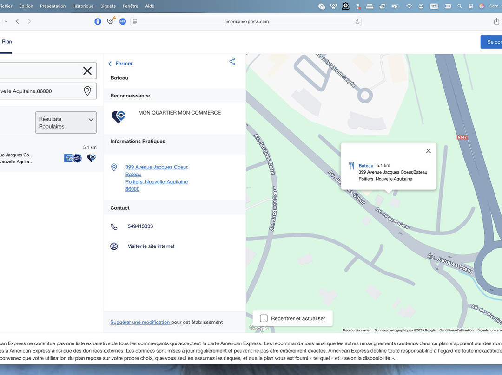
Task: Click the Bateau link in map popup
Action: pyautogui.click(x=366, y=166)
